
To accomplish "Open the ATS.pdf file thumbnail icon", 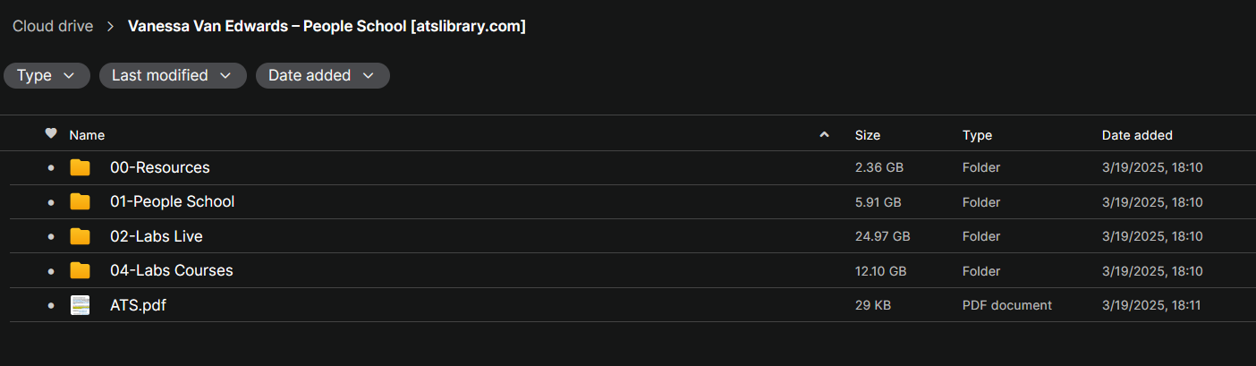I will pos(81,305).
